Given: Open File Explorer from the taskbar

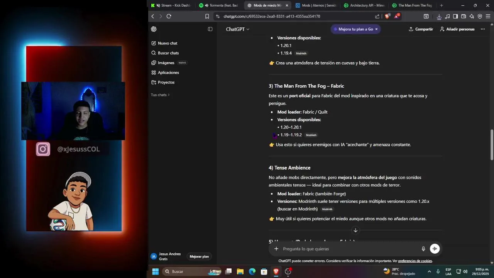Looking at the screenshot, I should [240, 271].
